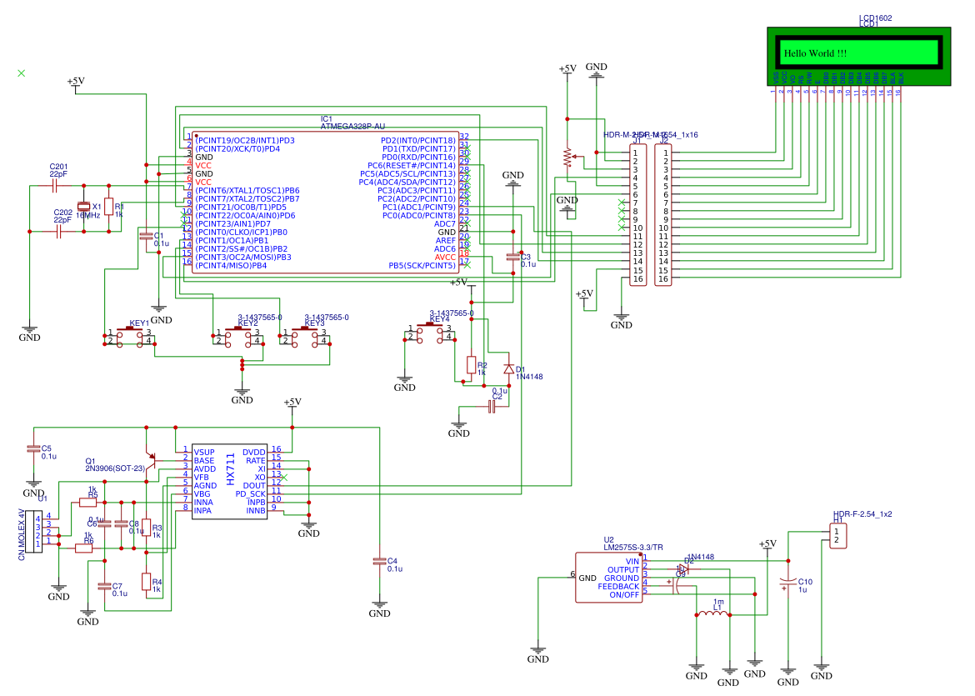Select the J1 16-pin header
The image size is (975, 696).
coord(638,214)
